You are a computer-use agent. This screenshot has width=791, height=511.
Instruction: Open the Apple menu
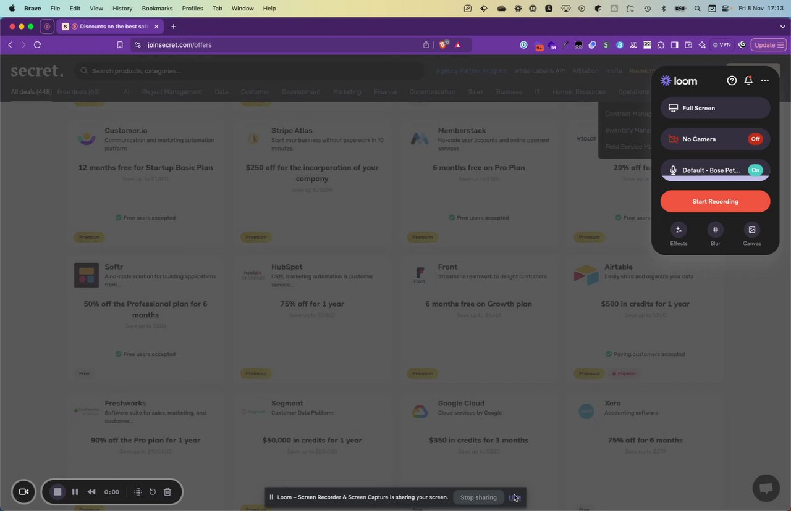point(12,9)
